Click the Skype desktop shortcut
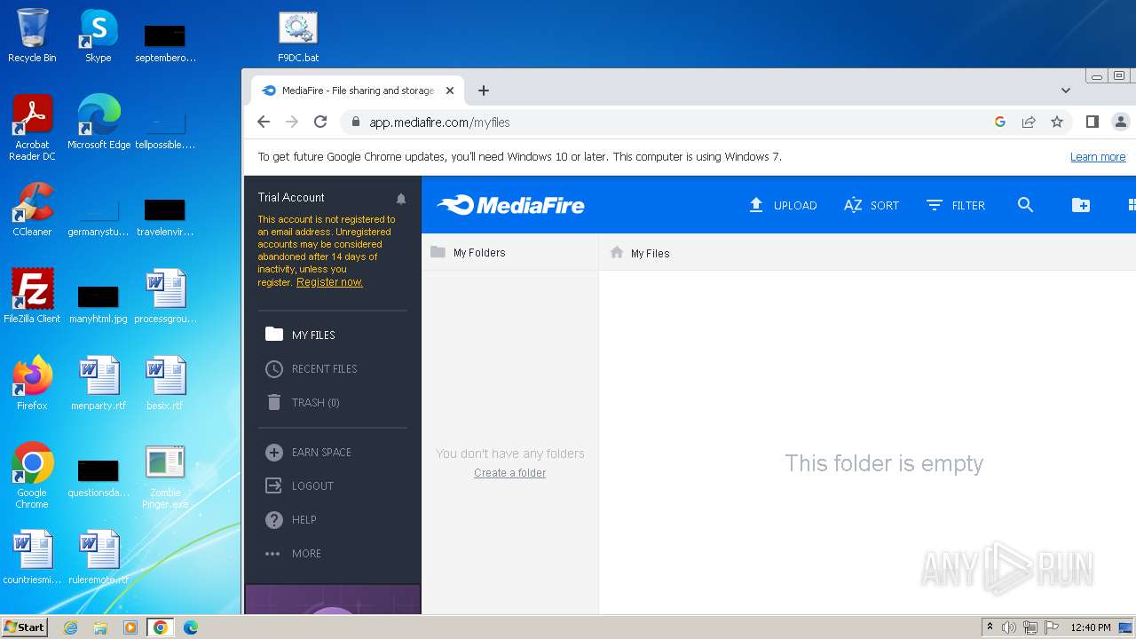1136x639 pixels. pyautogui.click(x=99, y=35)
